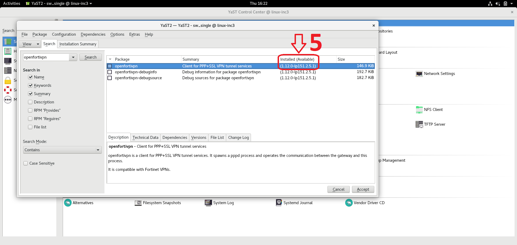Click the Accept button

tap(363, 189)
